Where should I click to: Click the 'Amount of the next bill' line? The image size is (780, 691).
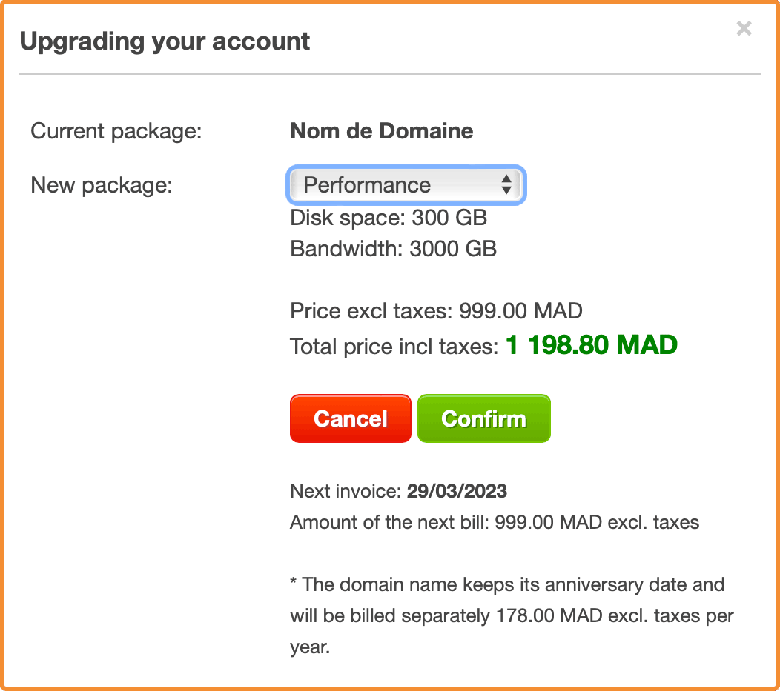click(x=495, y=523)
